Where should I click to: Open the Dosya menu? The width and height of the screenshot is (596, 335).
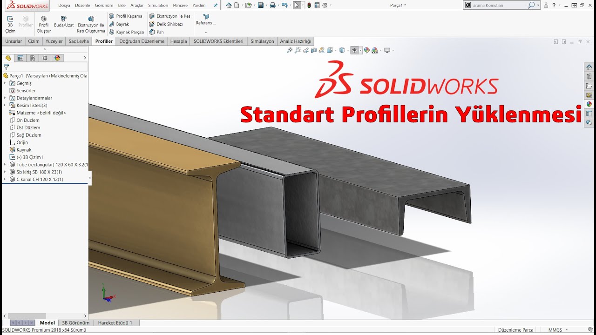(64, 6)
